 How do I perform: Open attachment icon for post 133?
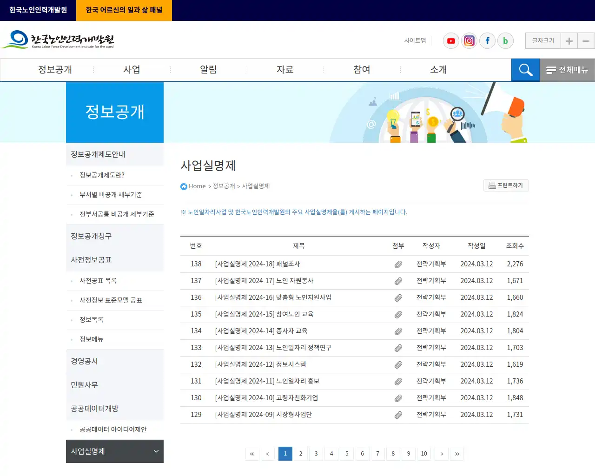pyautogui.click(x=398, y=348)
